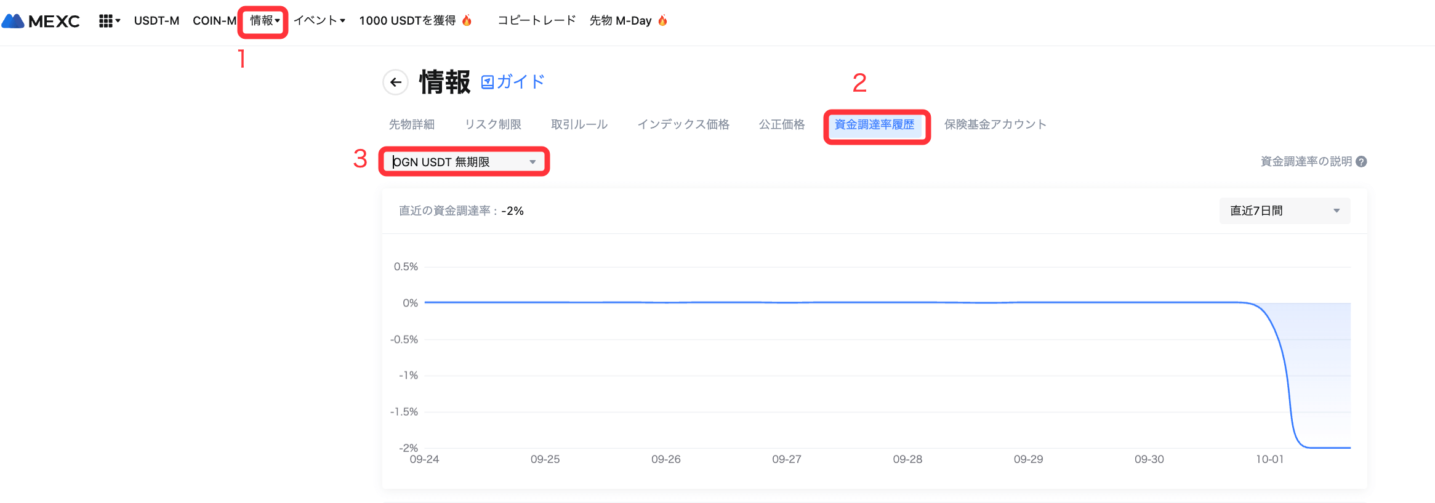This screenshot has height=503, width=1435.
Task: Click the back arrow button
Action: [395, 82]
